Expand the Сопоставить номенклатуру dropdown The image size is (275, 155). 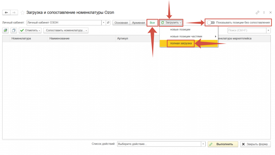tap(66, 30)
